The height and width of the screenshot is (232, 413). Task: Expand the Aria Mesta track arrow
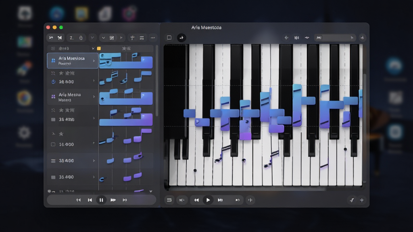94,97
